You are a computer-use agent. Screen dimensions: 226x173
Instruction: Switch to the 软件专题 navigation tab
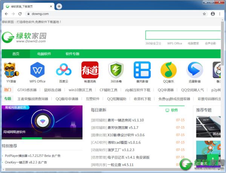pyautogui.click(x=73, y=54)
